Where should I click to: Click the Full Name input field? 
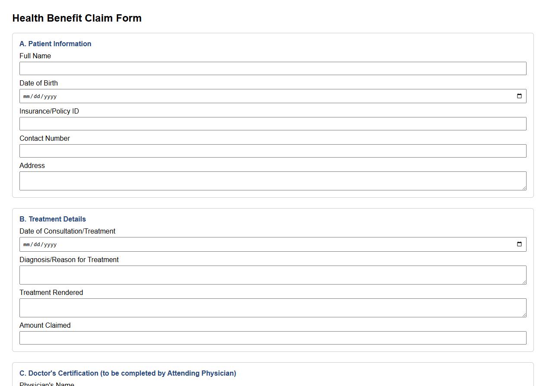(x=272, y=68)
